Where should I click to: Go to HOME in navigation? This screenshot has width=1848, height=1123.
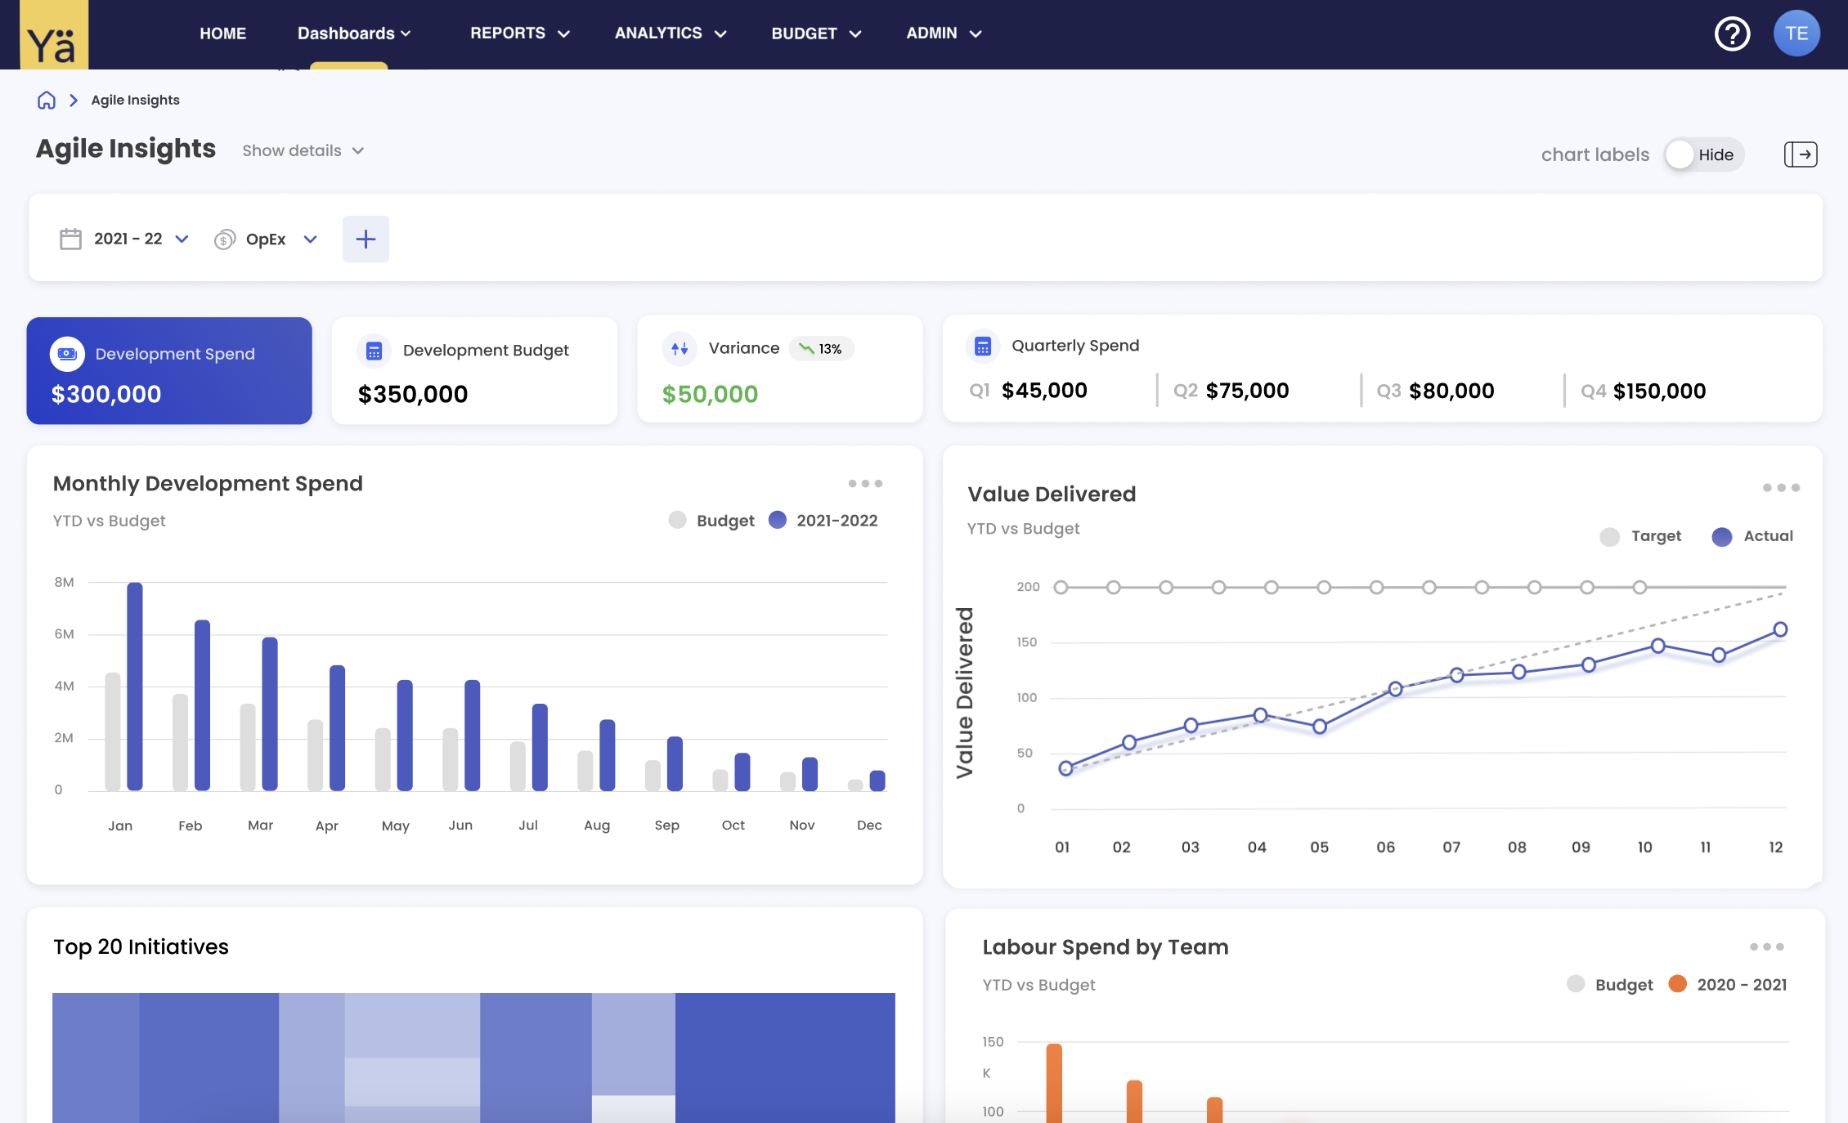click(223, 34)
